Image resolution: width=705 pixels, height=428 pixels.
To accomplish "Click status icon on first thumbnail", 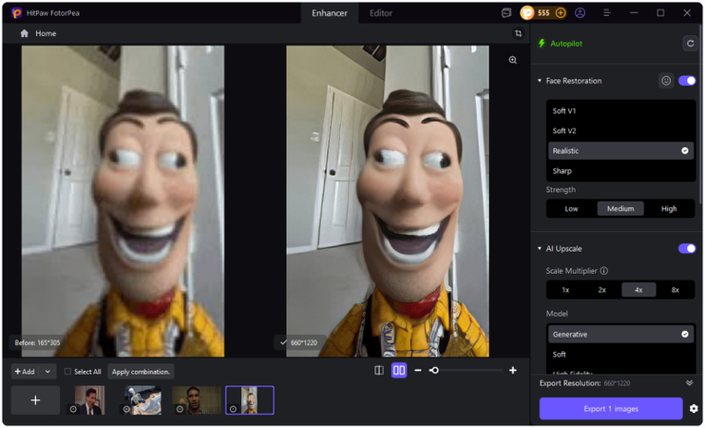I will pos(73,409).
